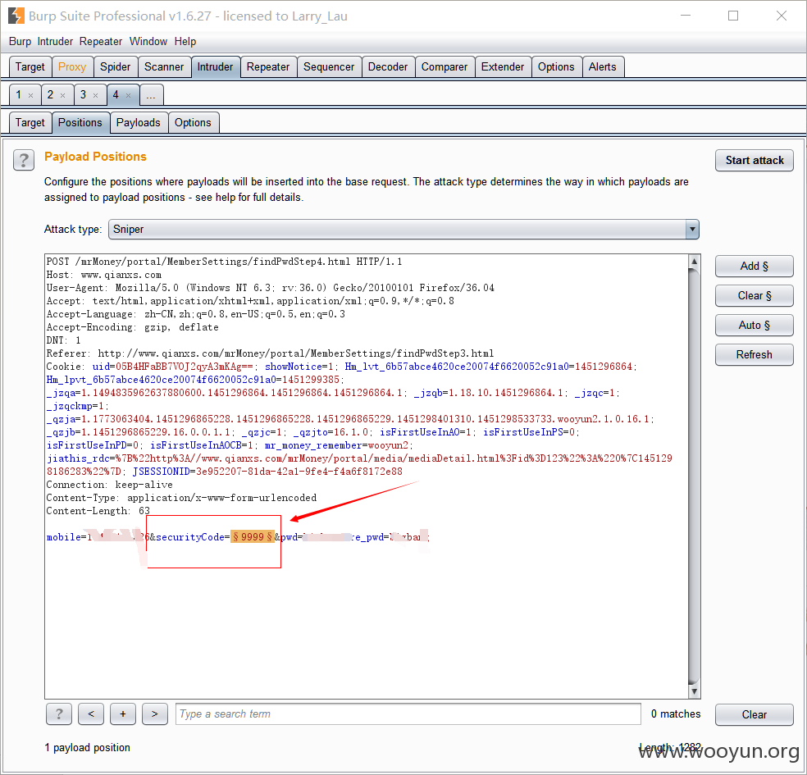The image size is (807, 775).
Task: Select the main Intruder tab
Action: (215, 67)
